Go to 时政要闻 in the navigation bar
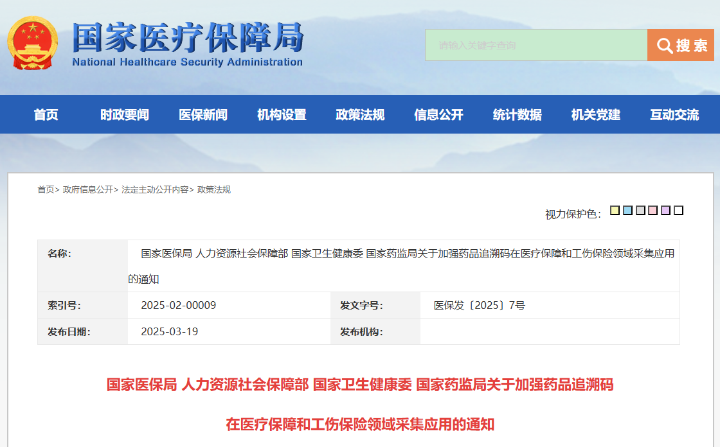This screenshot has height=447, width=720. (125, 115)
